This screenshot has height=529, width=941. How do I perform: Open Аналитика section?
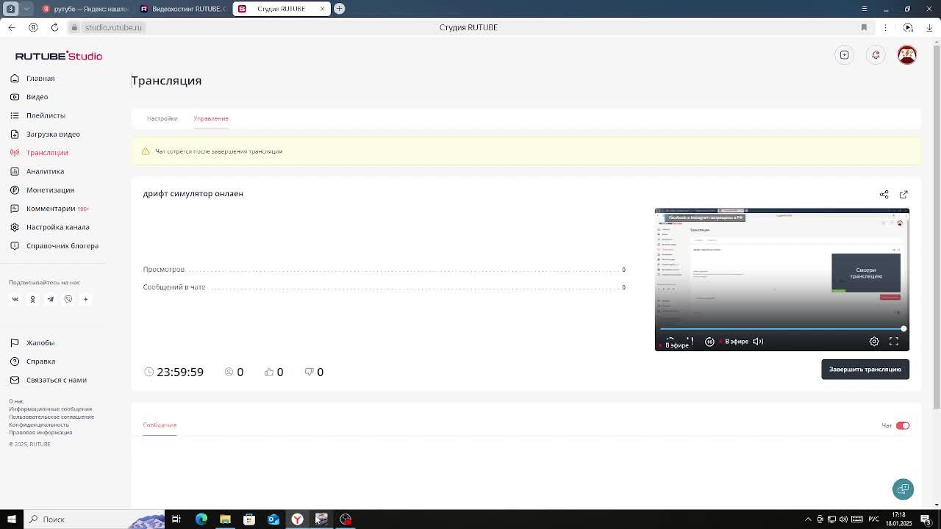pos(45,171)
